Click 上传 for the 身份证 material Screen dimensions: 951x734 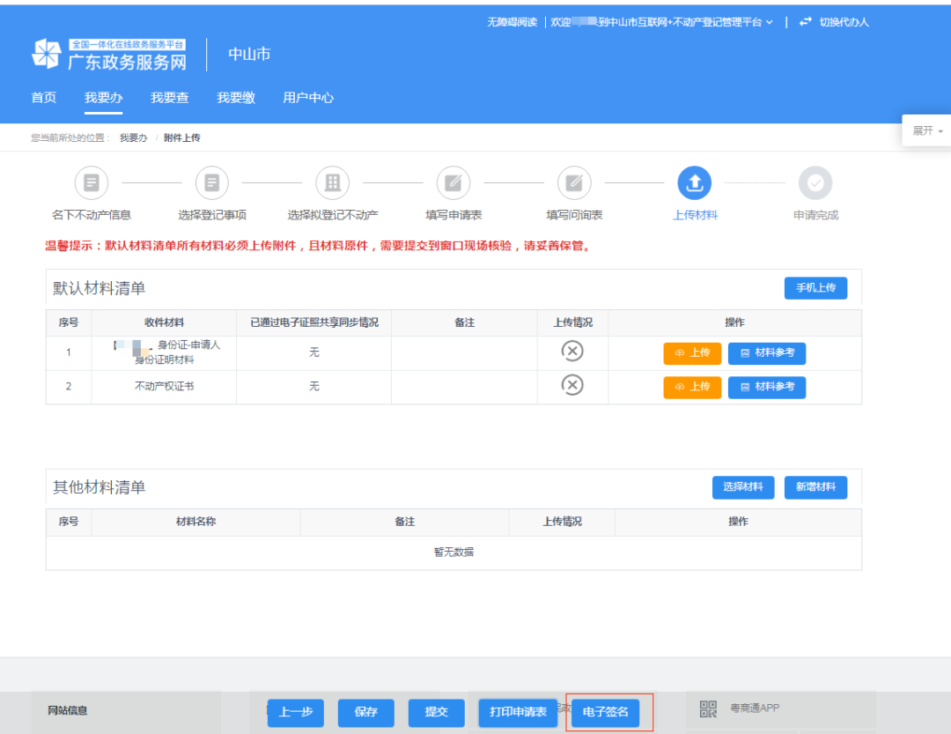[x=692, y=352]
